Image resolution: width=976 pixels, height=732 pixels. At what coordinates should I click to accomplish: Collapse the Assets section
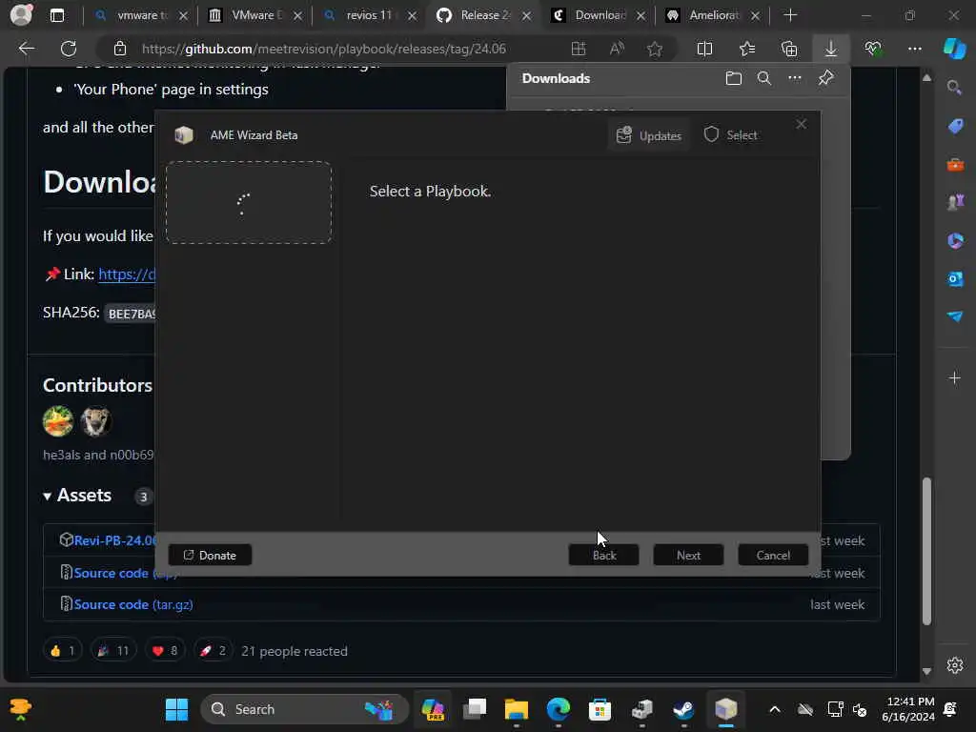pyautogui.click(x=77, y=496)
